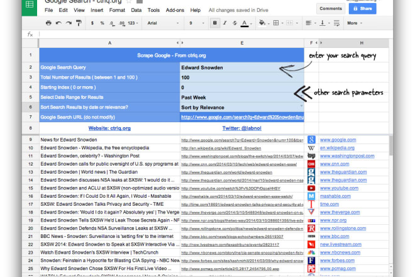415x277 pixels.
Task: Select 'News for Edward Snowden' cell
Action: tap(109, 140)
